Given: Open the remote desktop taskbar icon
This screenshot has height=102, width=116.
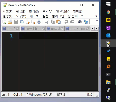Looking at the screenshot, I should coord(108,98).
